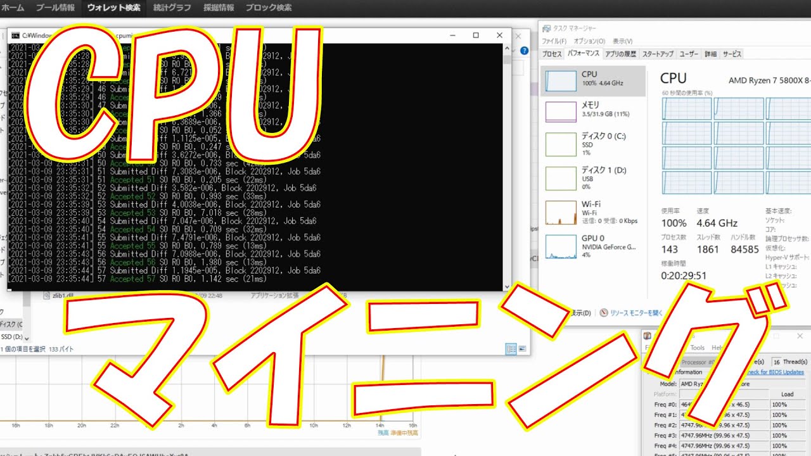Show the Wi-Fi throughput graph icon
The width and height of the screenshot is (811, 456).
point(561,212)
